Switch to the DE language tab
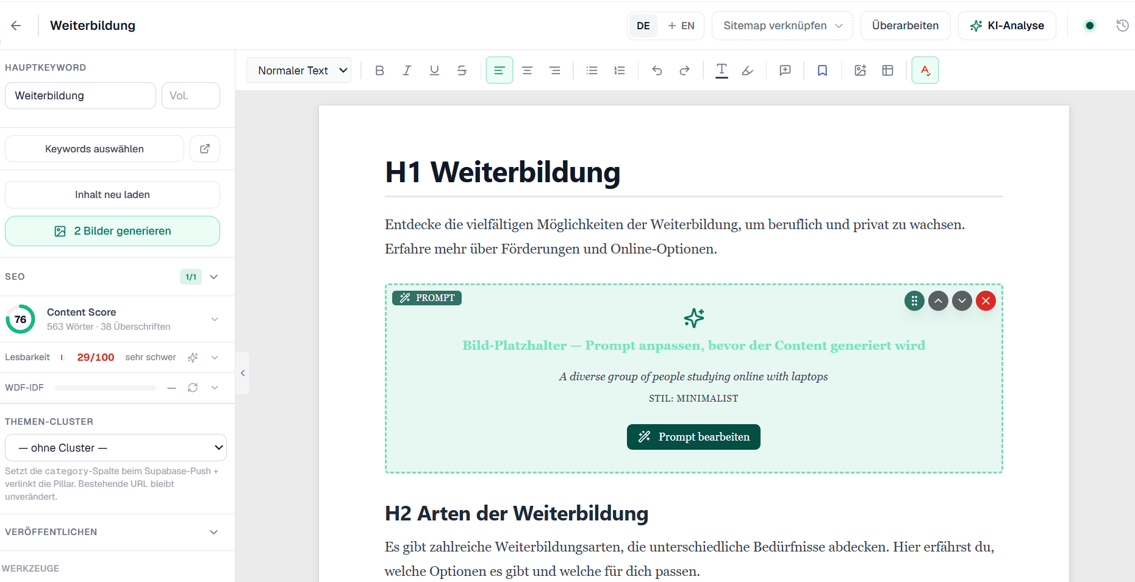 [x=643, y=26]
